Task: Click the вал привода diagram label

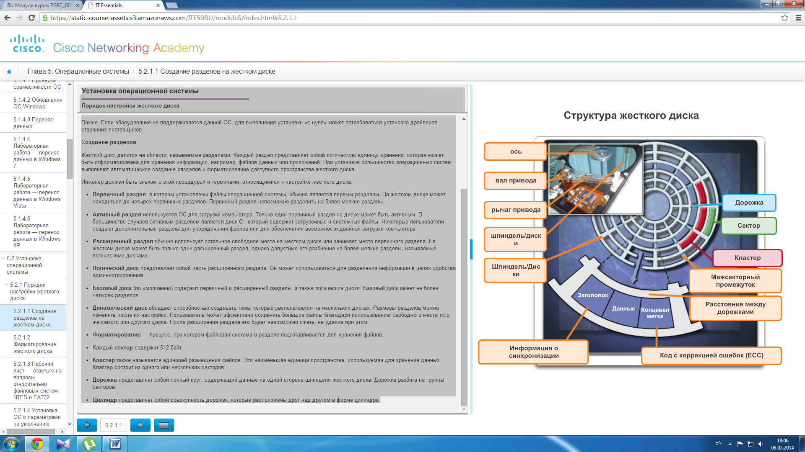Action: click(x=516, y=180)
